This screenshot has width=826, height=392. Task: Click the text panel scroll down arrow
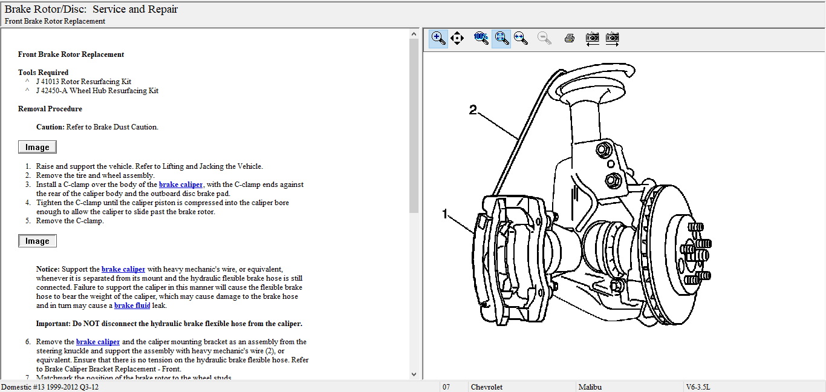point(414,374)
